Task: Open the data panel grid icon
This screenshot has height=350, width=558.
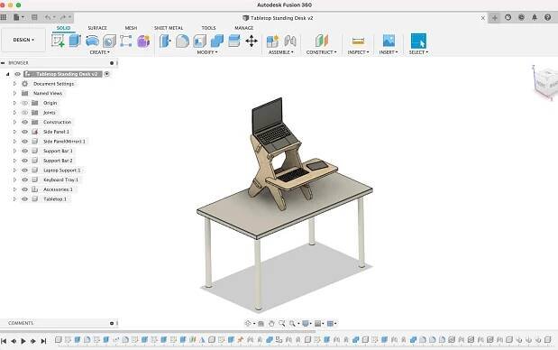Action: tap(4, 17)
